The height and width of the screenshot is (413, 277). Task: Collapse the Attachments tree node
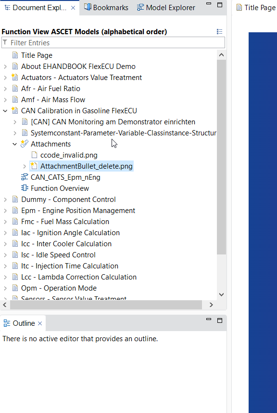pyautogui.click(x=15, y=144)
